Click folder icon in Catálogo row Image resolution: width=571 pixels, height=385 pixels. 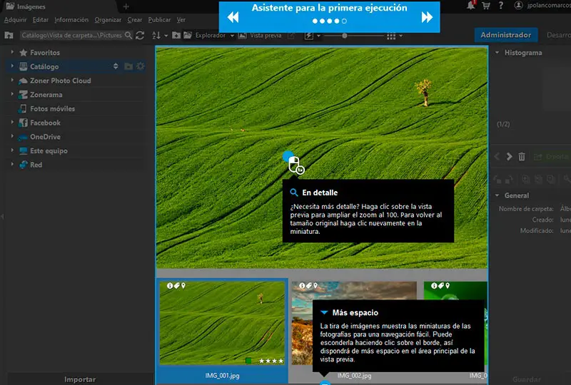[128, 66]
